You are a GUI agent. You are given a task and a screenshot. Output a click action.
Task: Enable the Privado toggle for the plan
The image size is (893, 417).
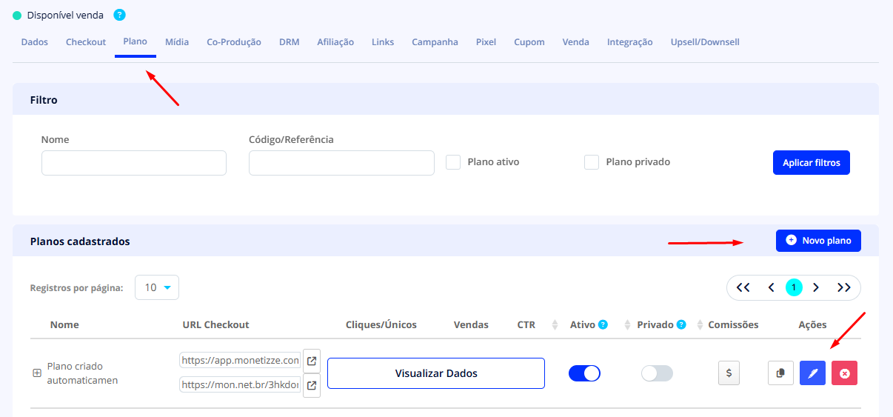657,373
